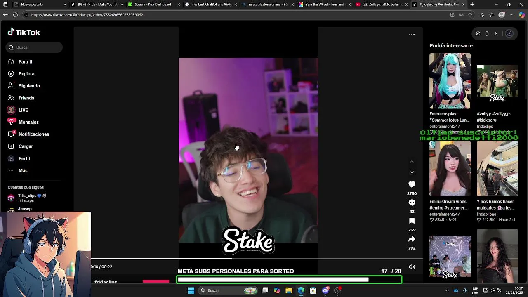This screenshot has height=297, width=528.
Task: Open the Y nos fuimos hacer maldades video
Action: 497,169
